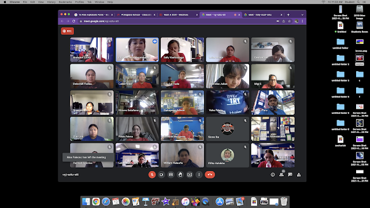Open the Trash in the Dock
Image resolution: width=370 pixels, height=208 pixels.
pyautogui.click(x=284, y=202)
